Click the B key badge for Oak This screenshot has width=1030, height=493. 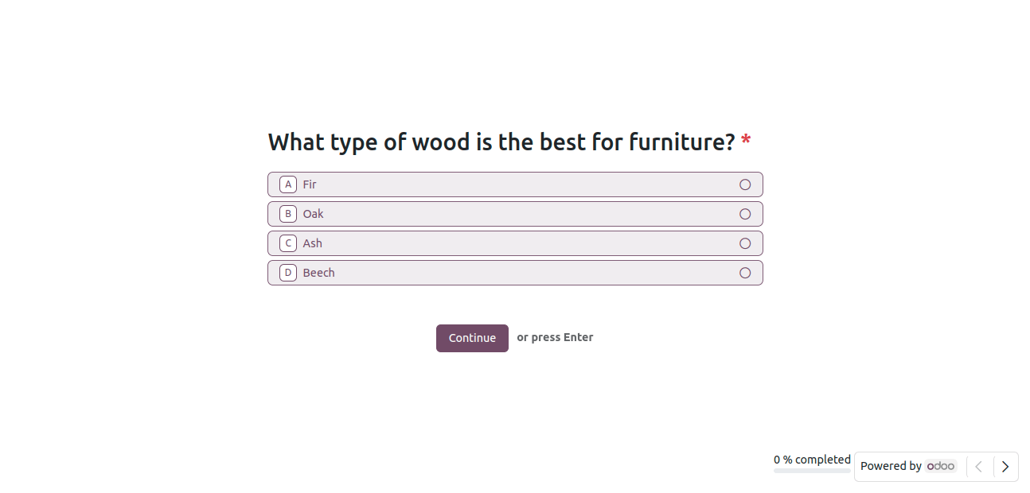point(288,214)
